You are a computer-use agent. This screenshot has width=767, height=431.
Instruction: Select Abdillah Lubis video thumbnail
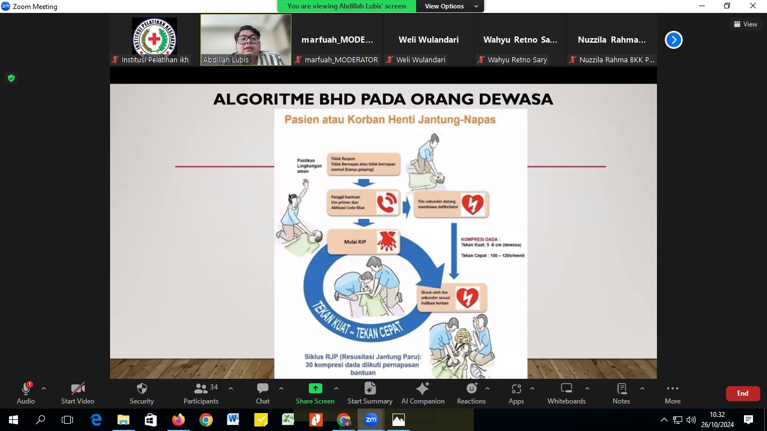246,40
